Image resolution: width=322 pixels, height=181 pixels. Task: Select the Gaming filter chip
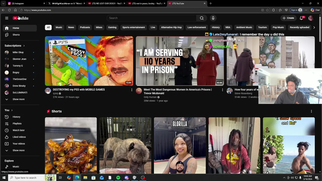pos(112,27)
